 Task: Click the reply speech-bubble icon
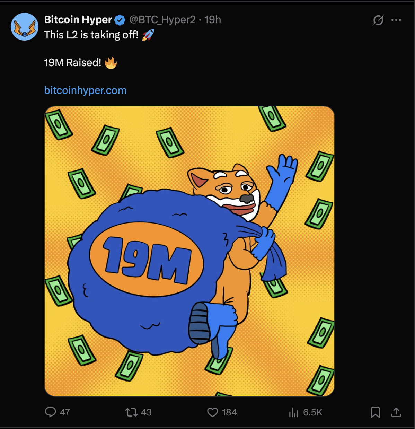click(51, 412)
